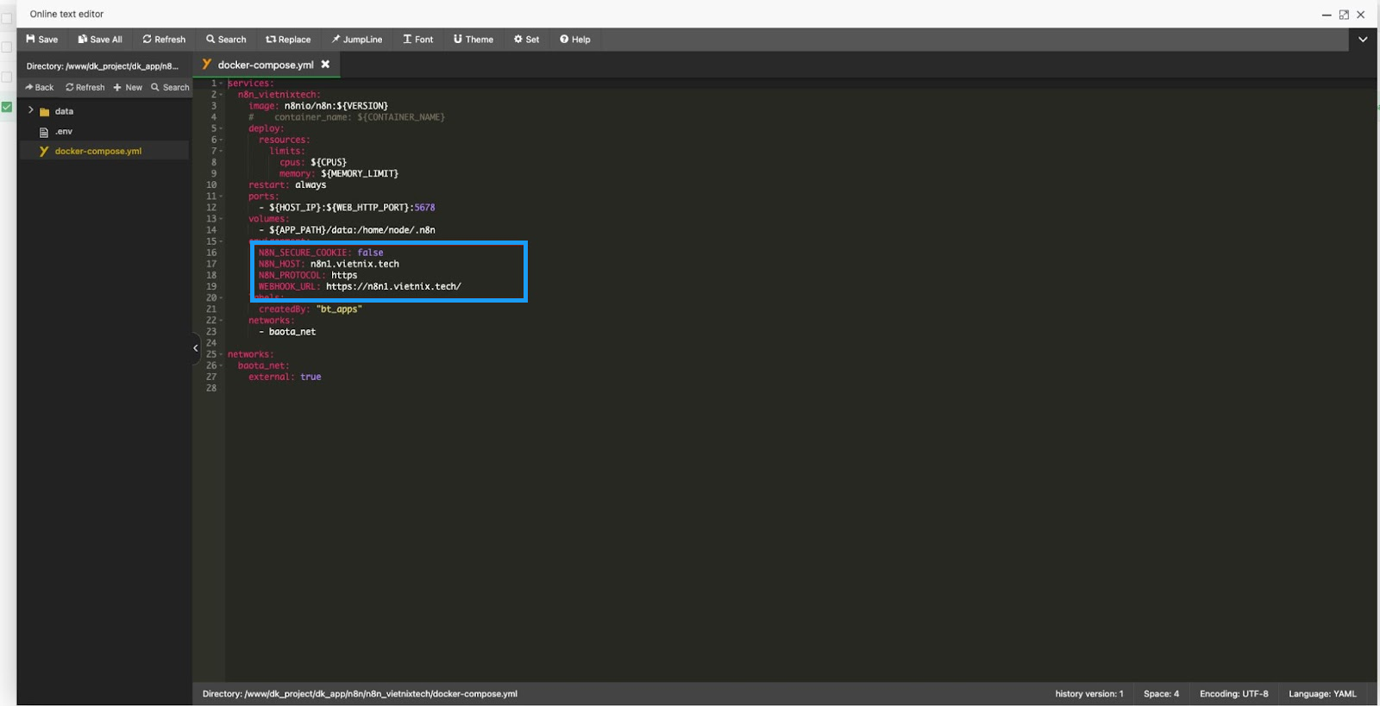Fold the deploy block on line 5

pyautogui.click(x=222, y=128)
